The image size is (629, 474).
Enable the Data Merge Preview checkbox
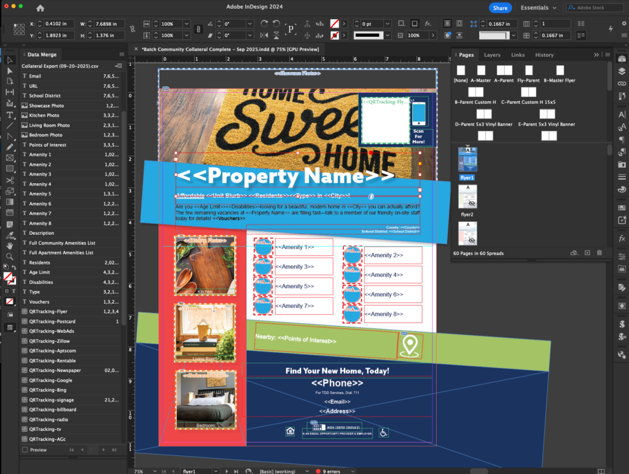25,450
